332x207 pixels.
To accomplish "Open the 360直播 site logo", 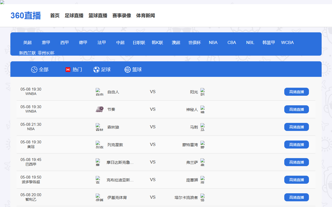I will 26,16.
